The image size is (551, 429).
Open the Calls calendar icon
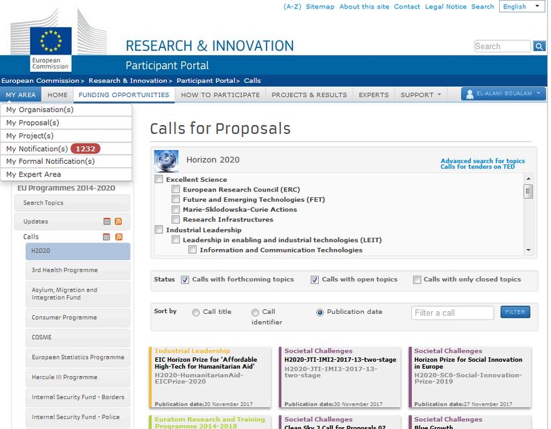(106, 237)
